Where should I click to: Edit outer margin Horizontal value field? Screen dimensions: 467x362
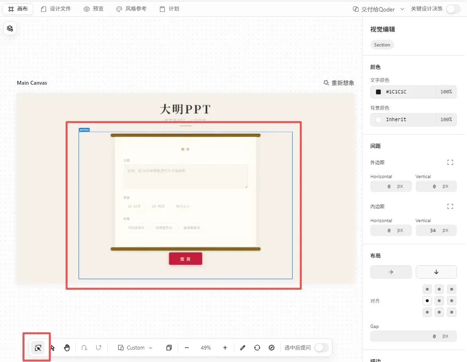[391, 186]
